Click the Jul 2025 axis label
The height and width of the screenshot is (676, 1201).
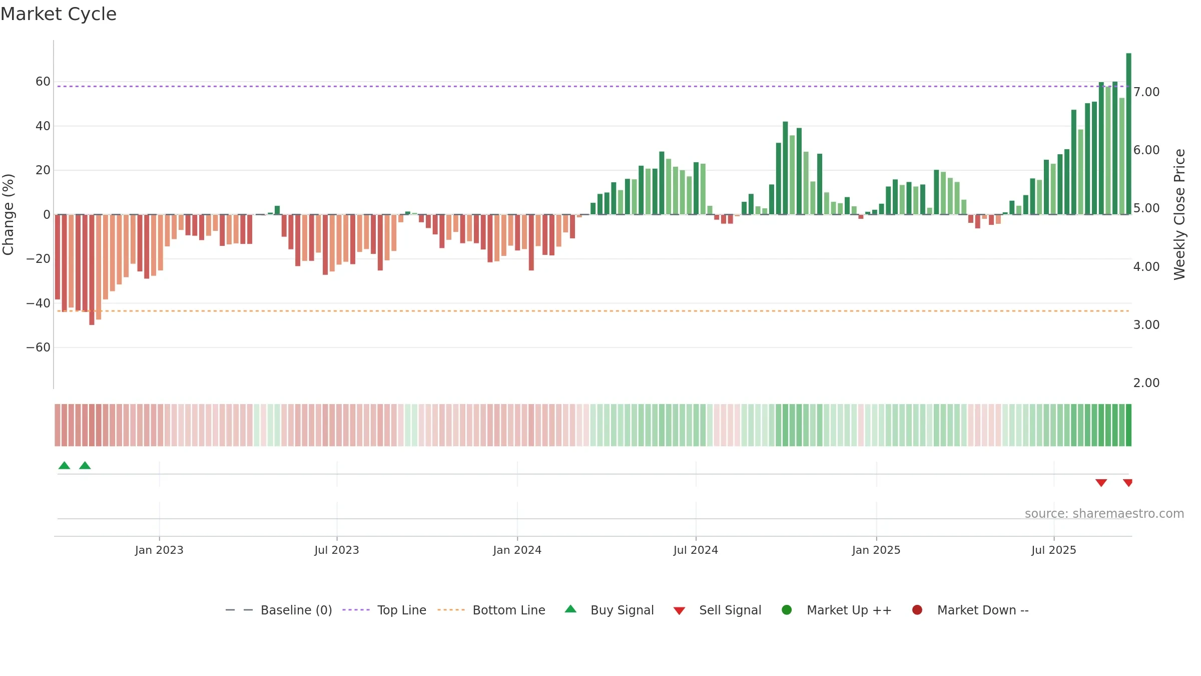[1054, 550]
